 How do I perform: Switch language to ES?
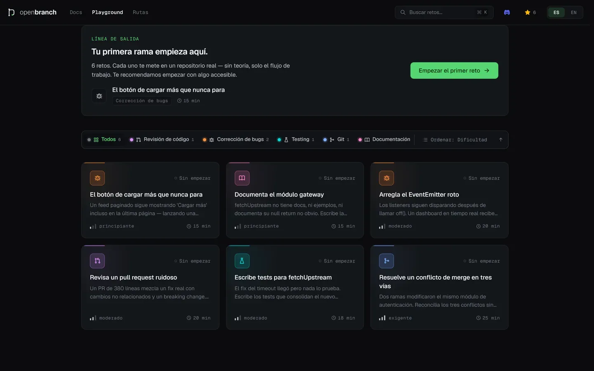point(556,12)
